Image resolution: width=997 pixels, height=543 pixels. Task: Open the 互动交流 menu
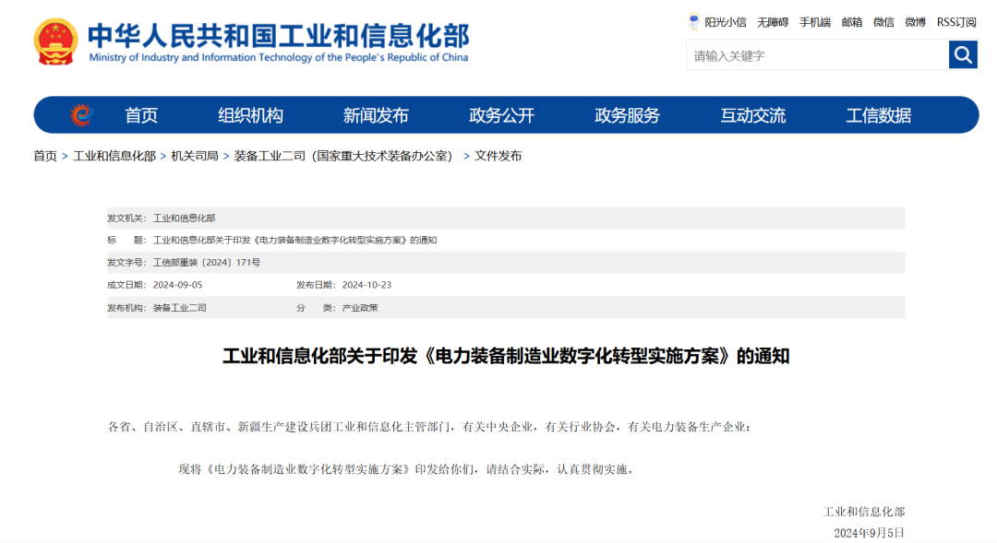pos(753,114)
